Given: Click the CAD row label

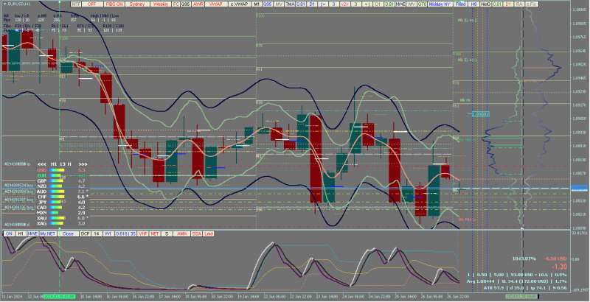Looking at the screenshot, I should coord(42,207).
